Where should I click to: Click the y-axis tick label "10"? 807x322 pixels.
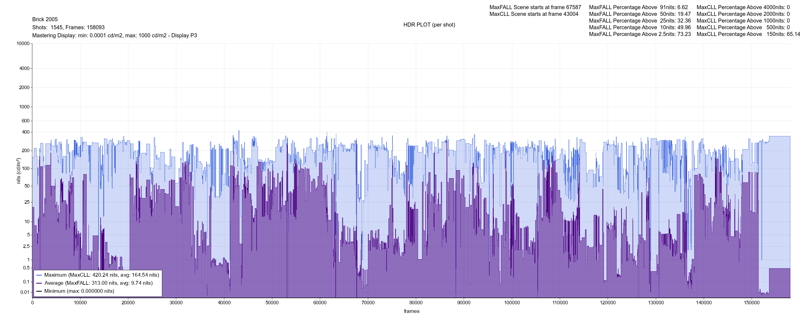(27, 222)
